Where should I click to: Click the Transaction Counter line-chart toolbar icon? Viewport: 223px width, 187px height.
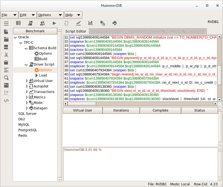coord(79,23)
